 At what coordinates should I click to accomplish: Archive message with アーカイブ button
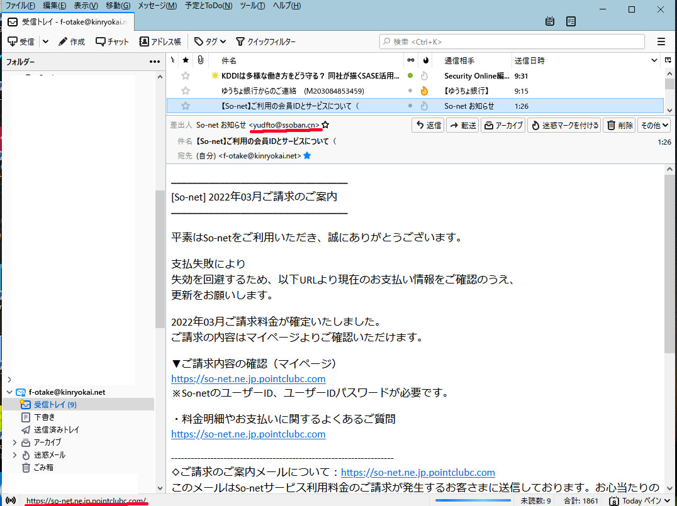coord(503,125)
